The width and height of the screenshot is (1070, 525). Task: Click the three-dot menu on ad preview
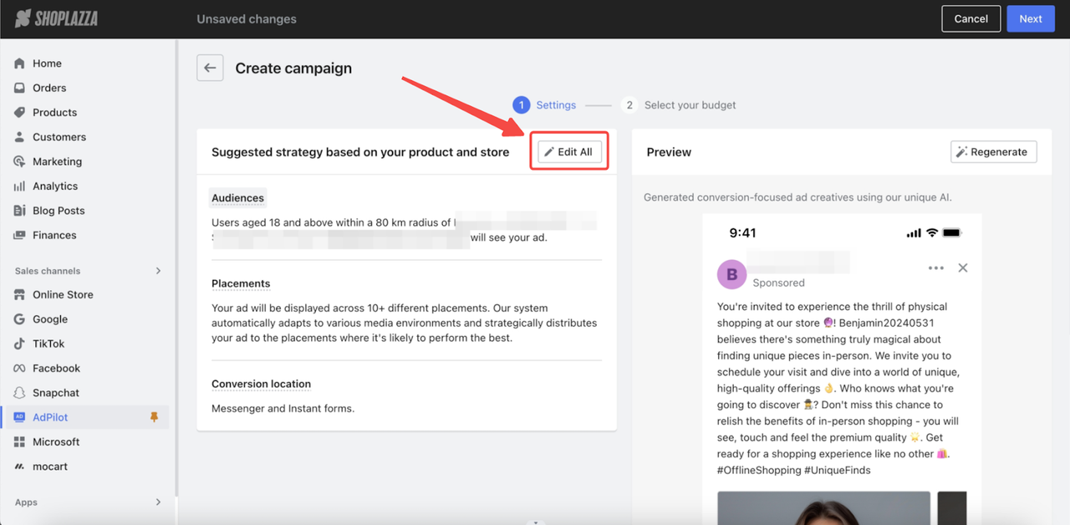pos(935,268)
